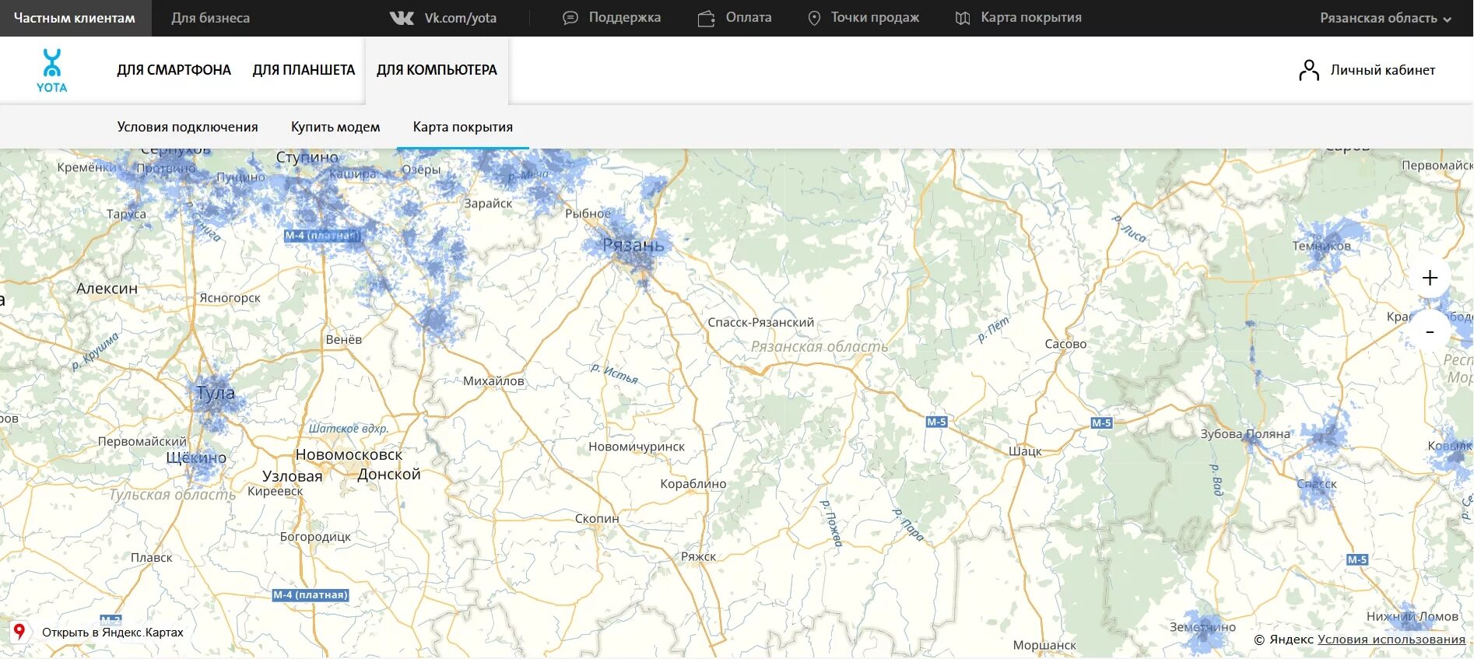The image size is (1474, 659).
Task: Click the Ряжск town label on map
Action: (x=698, y=556)
